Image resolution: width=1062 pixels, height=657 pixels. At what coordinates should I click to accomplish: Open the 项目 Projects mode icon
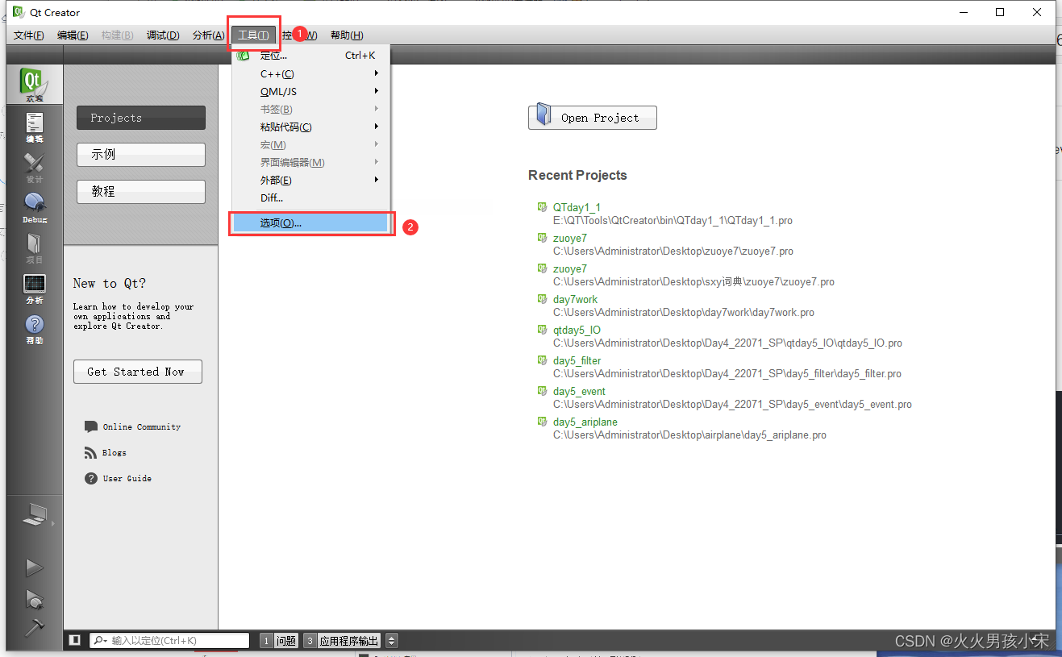point(34,247)
